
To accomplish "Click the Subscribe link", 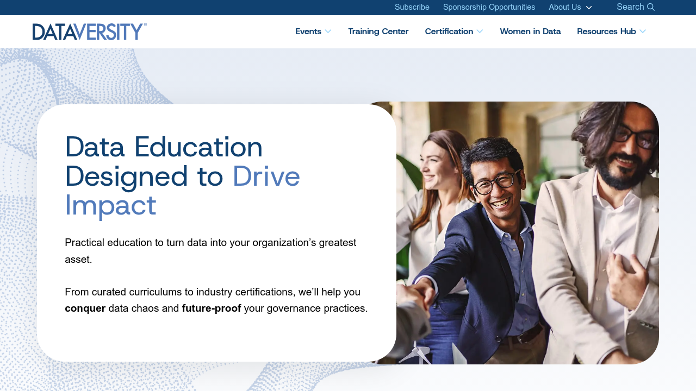I will pos(412,7).
